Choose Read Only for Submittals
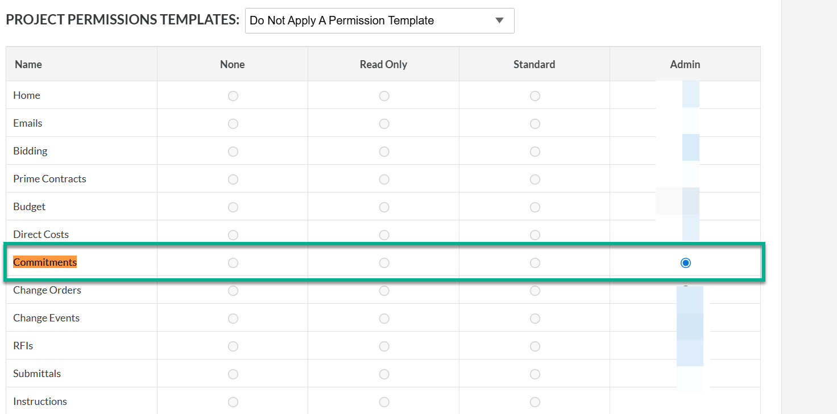The width and height of the screenshot is (837, 414). (x=384, y=374)
